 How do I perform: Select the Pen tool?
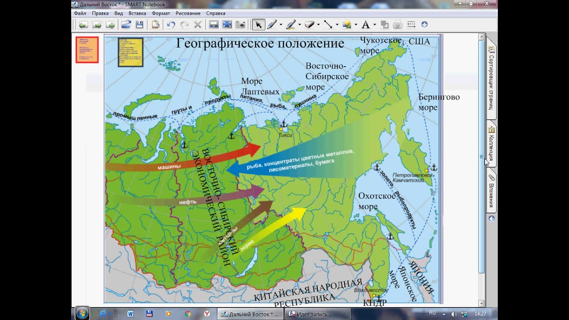pyautogui.click(x=272, y=25)
